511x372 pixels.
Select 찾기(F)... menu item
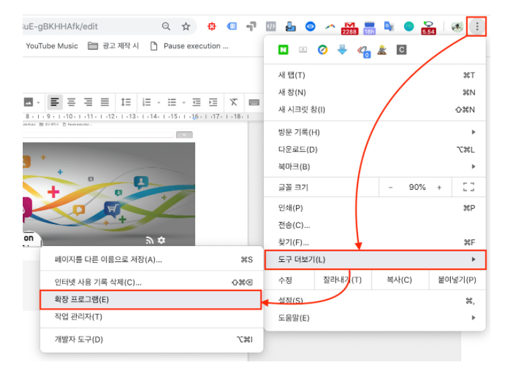click(x=375, y=242)
